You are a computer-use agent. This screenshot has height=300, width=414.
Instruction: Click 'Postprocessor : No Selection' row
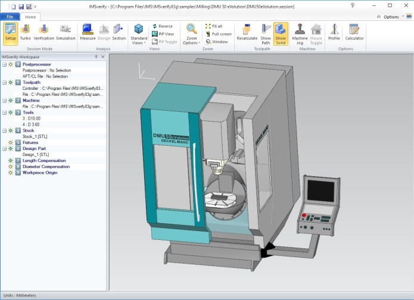pos(46,70)
